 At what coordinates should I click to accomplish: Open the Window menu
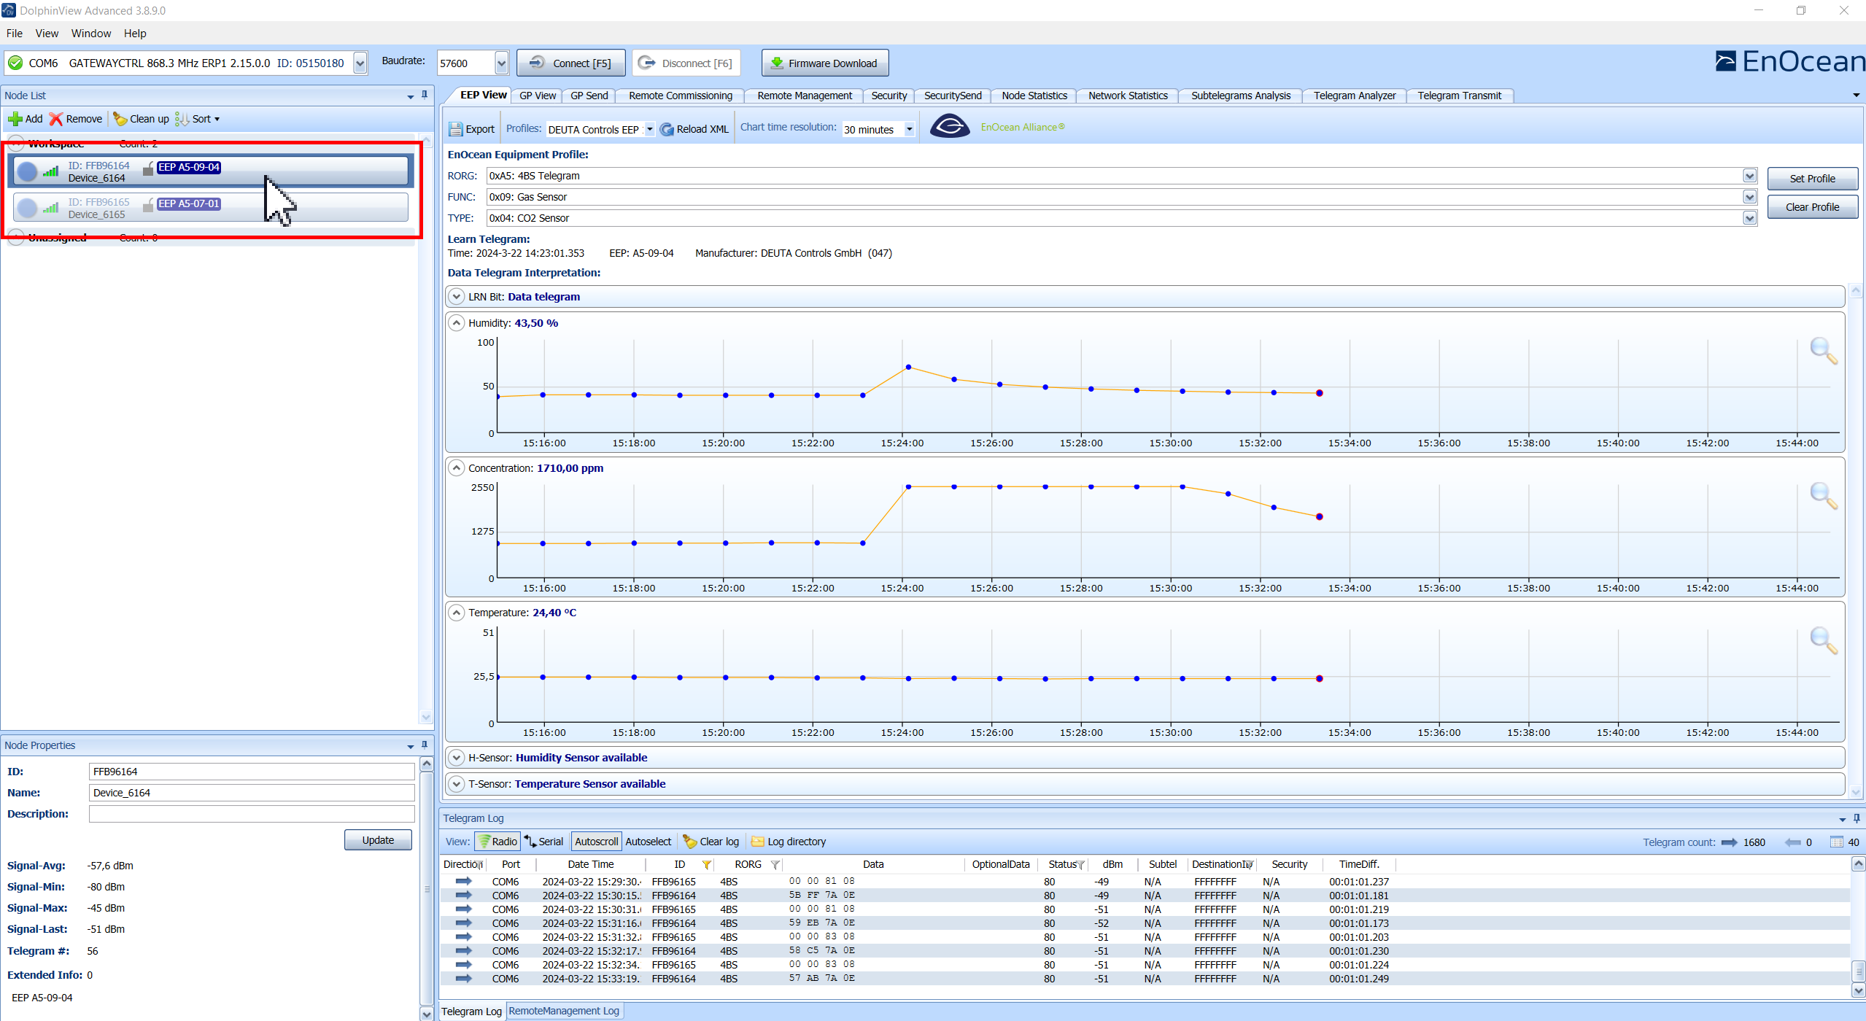tap(91, 33)
